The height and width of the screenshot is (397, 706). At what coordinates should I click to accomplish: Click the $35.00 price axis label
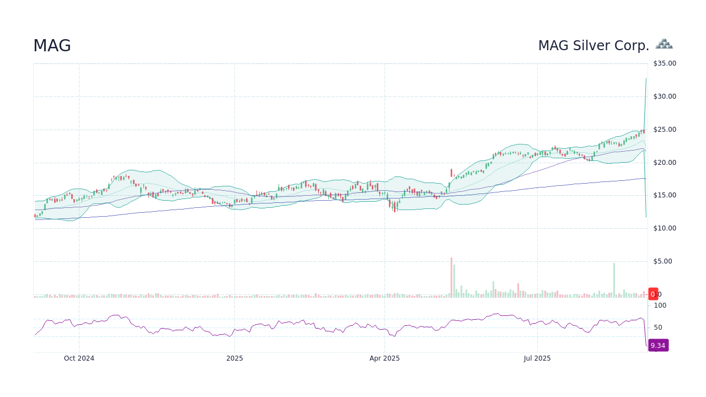click(664, 63)
